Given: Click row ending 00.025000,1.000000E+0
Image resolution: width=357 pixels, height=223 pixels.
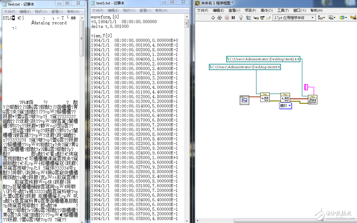Looking at the screenshot, I should (x=134, y=158).
